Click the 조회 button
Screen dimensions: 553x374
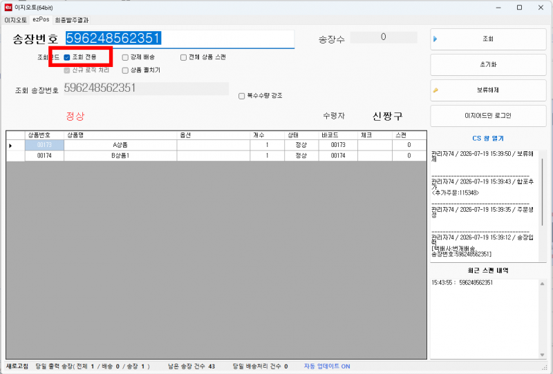pos(488,39)
